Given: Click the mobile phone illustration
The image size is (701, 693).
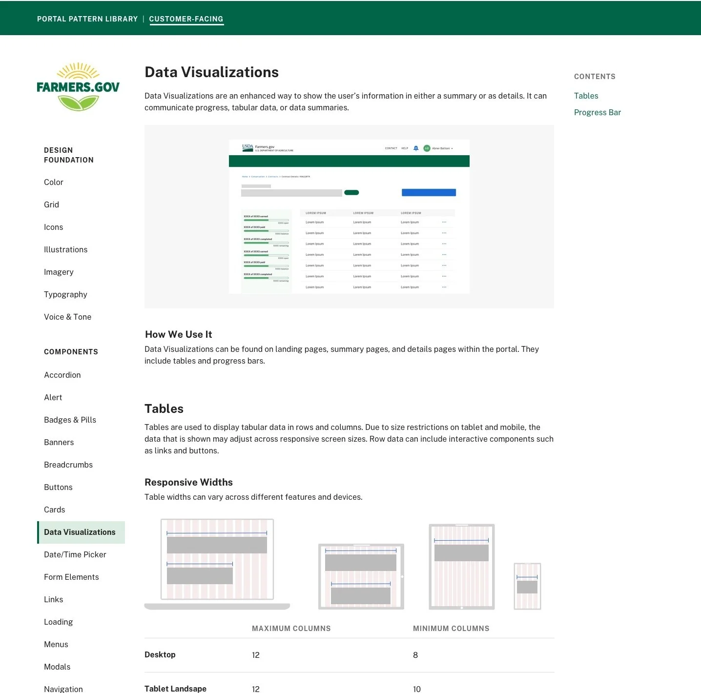Looking at the screenshot, I should (527, 586).
